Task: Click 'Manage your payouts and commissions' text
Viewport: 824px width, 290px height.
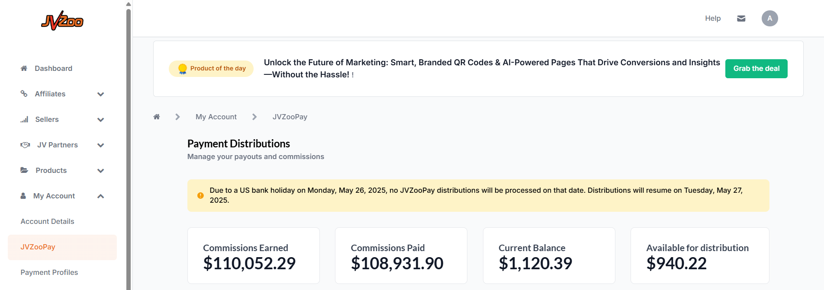Action: 256,156
